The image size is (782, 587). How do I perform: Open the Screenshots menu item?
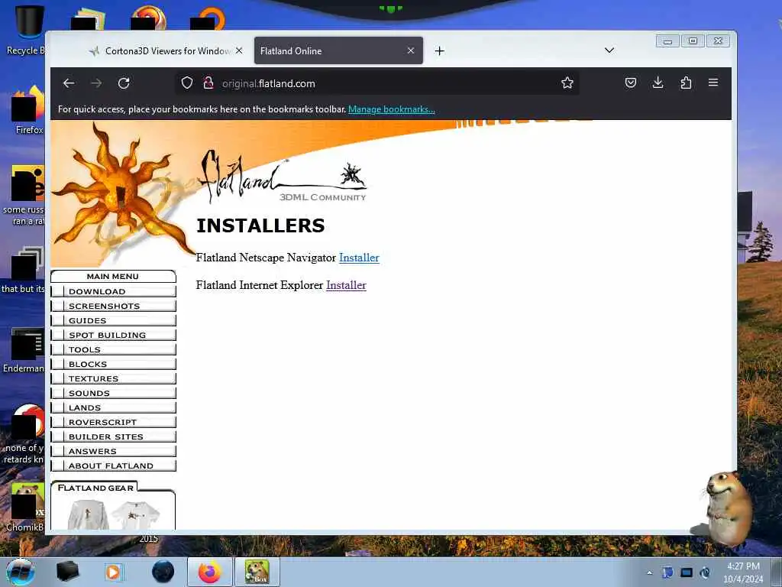click(x=113, y=306)
